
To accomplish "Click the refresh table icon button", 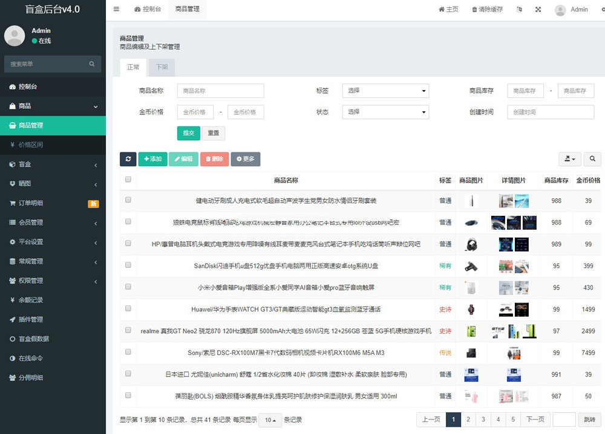I will 128,159.
